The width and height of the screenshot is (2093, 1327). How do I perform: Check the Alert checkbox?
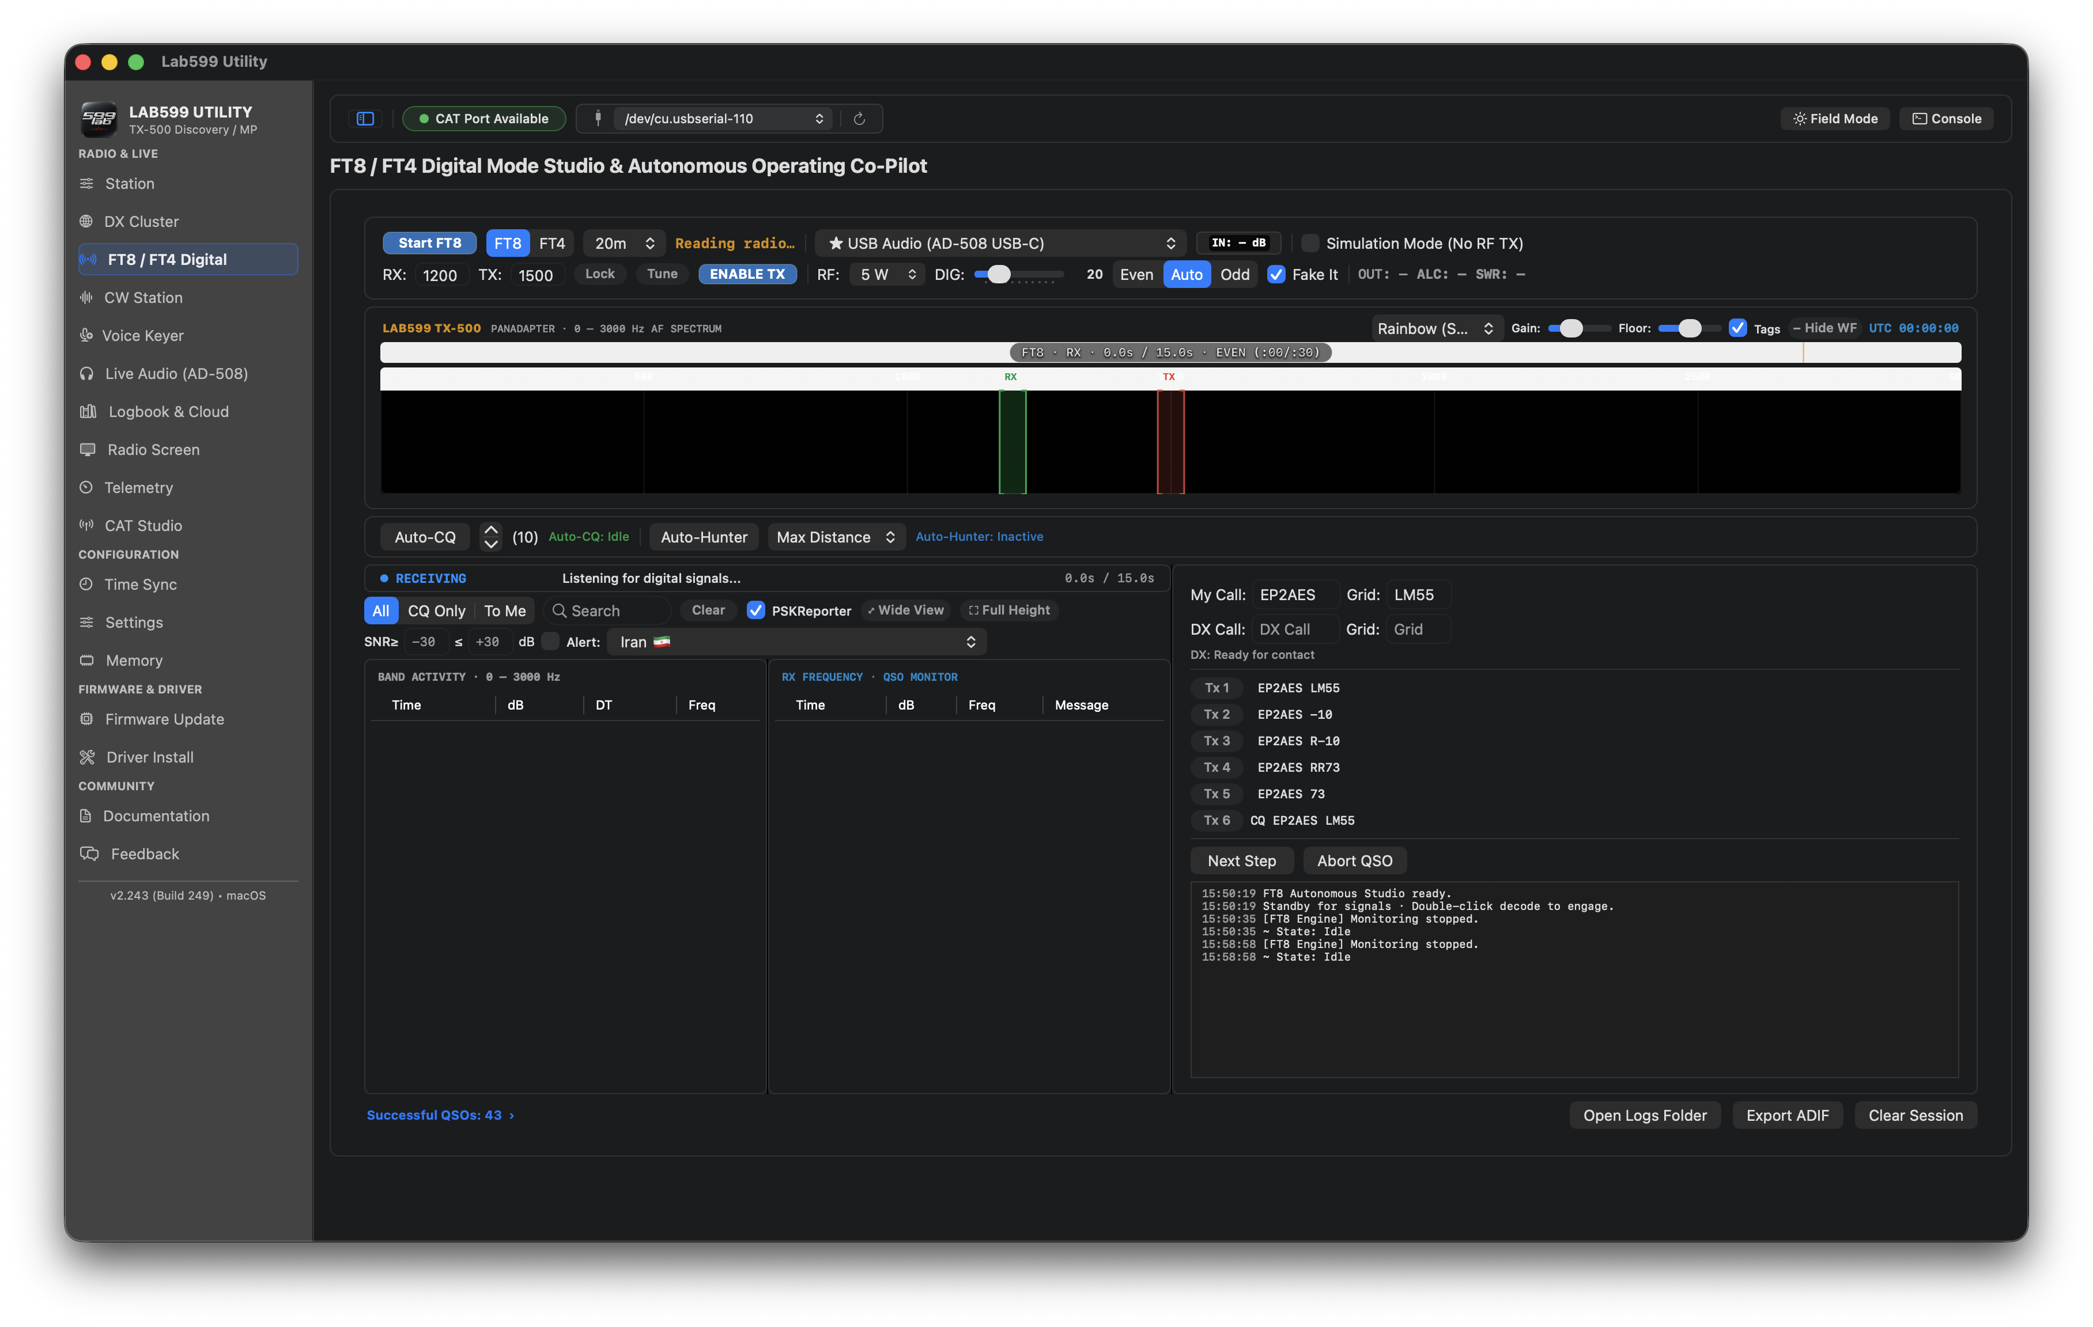tap(550, 642)
